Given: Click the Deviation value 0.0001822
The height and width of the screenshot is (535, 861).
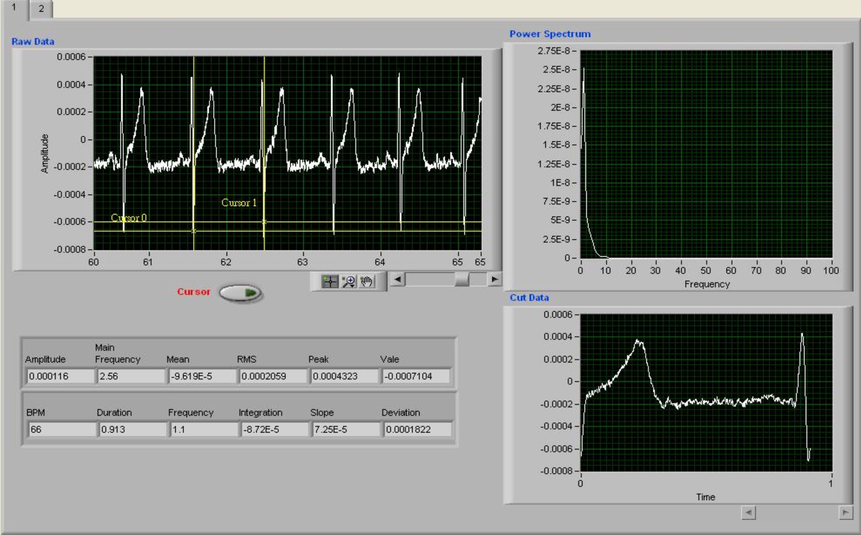Looking at the screenshot, I should [x=418, y=429].
